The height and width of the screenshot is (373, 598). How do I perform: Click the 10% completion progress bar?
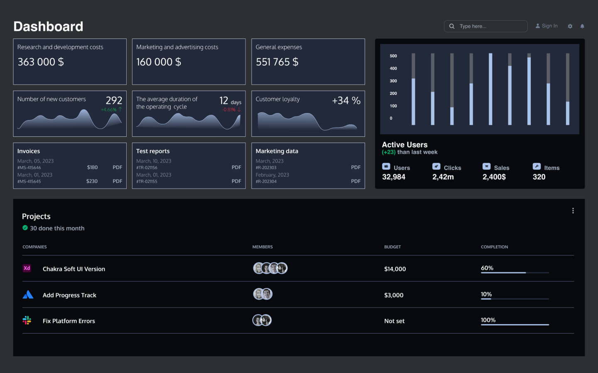(x=515, y=299)
